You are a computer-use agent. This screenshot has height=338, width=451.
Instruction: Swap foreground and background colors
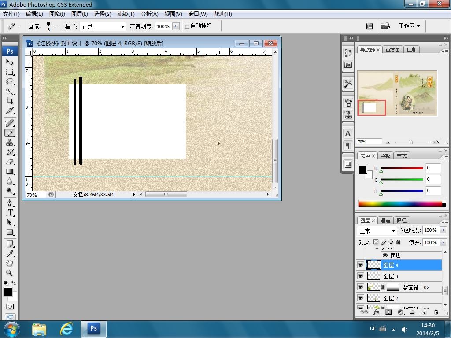[14, 283]
